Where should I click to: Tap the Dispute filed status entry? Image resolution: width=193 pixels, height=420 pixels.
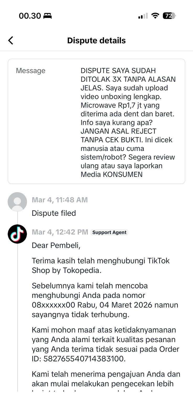(54, 213)
